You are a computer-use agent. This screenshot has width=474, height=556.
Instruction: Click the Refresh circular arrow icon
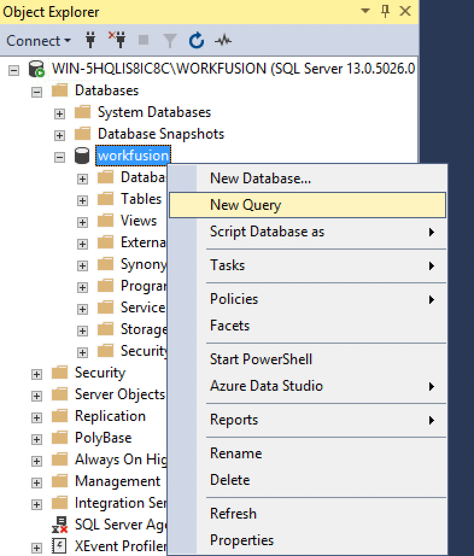(197, 40)
